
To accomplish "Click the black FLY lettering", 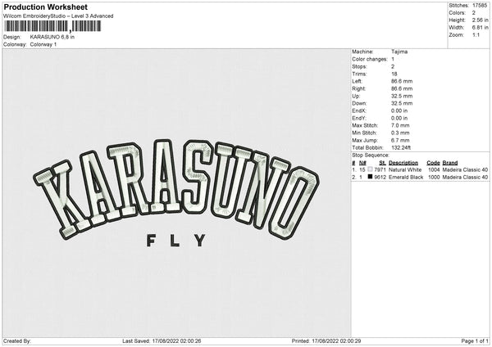I will pos(176,241).
